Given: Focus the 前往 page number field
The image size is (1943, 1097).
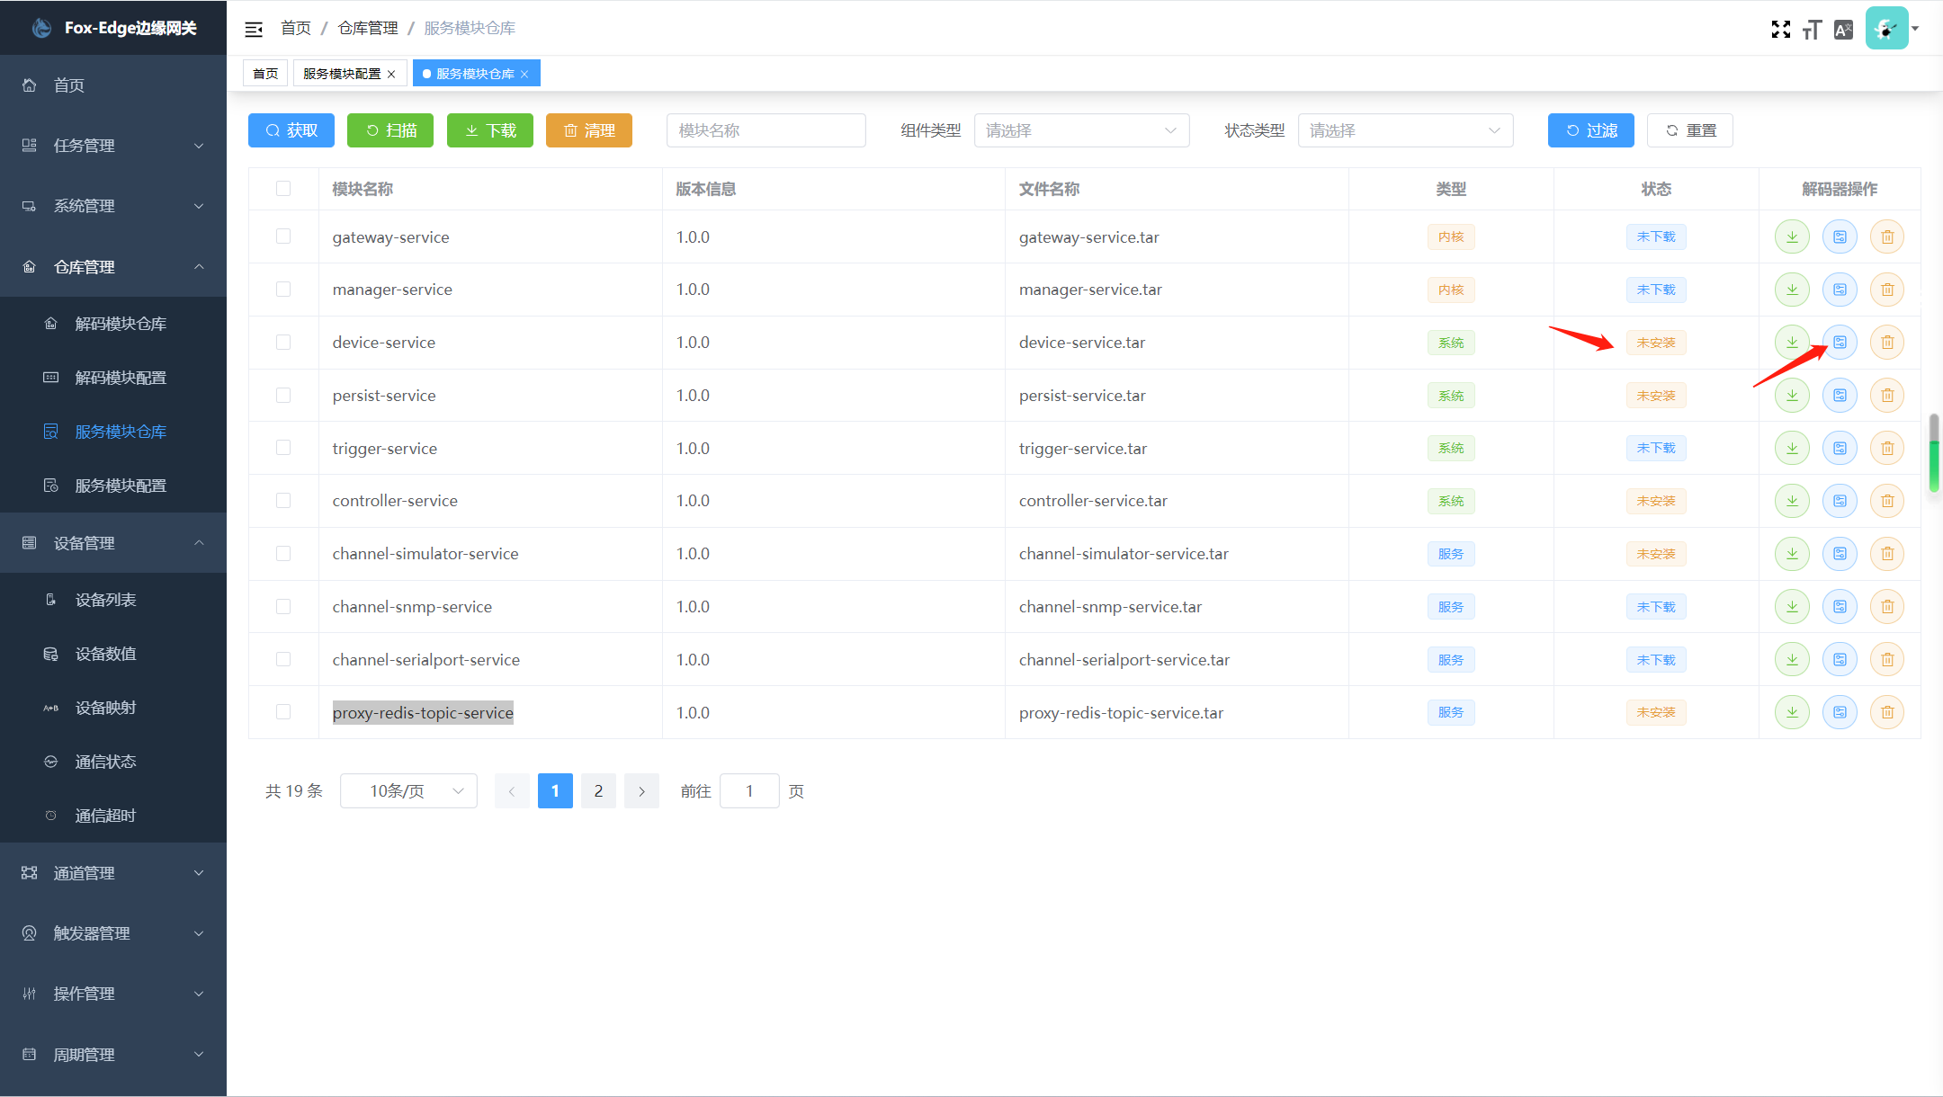Looking at the screenshot, I should click(749, 791).
